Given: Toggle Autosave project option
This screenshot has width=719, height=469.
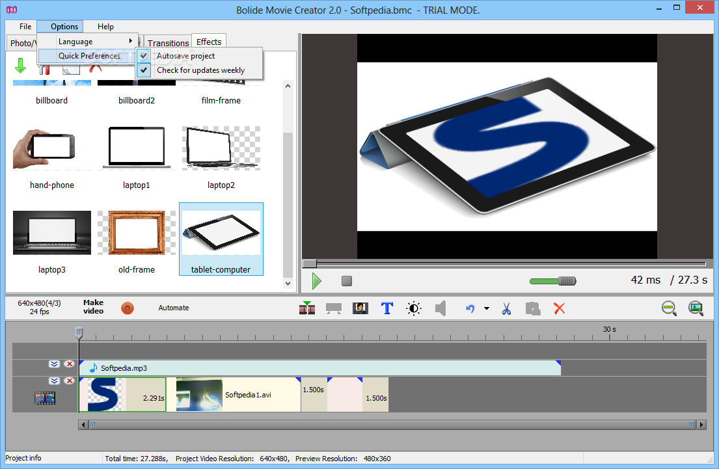Looking at the screenshot, I should coord(198,56).
